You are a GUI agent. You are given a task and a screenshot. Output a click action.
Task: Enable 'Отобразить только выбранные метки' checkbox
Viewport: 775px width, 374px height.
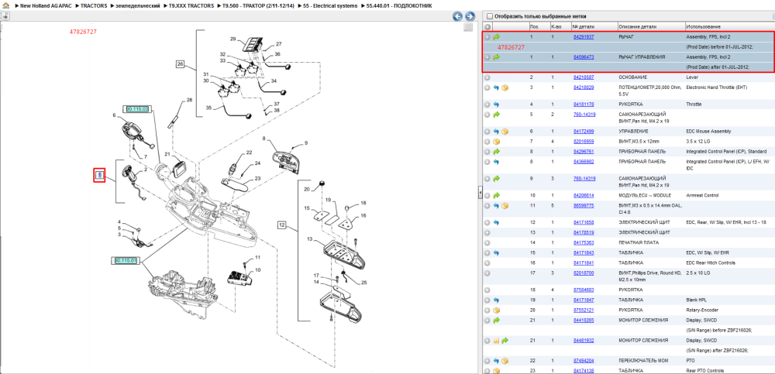490,16
